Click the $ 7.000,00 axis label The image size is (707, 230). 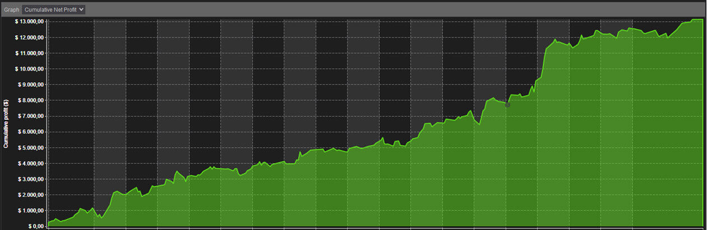tap(31, 116)
